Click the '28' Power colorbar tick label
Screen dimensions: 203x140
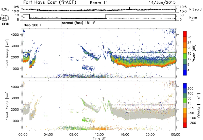click(x=189, y=37)
